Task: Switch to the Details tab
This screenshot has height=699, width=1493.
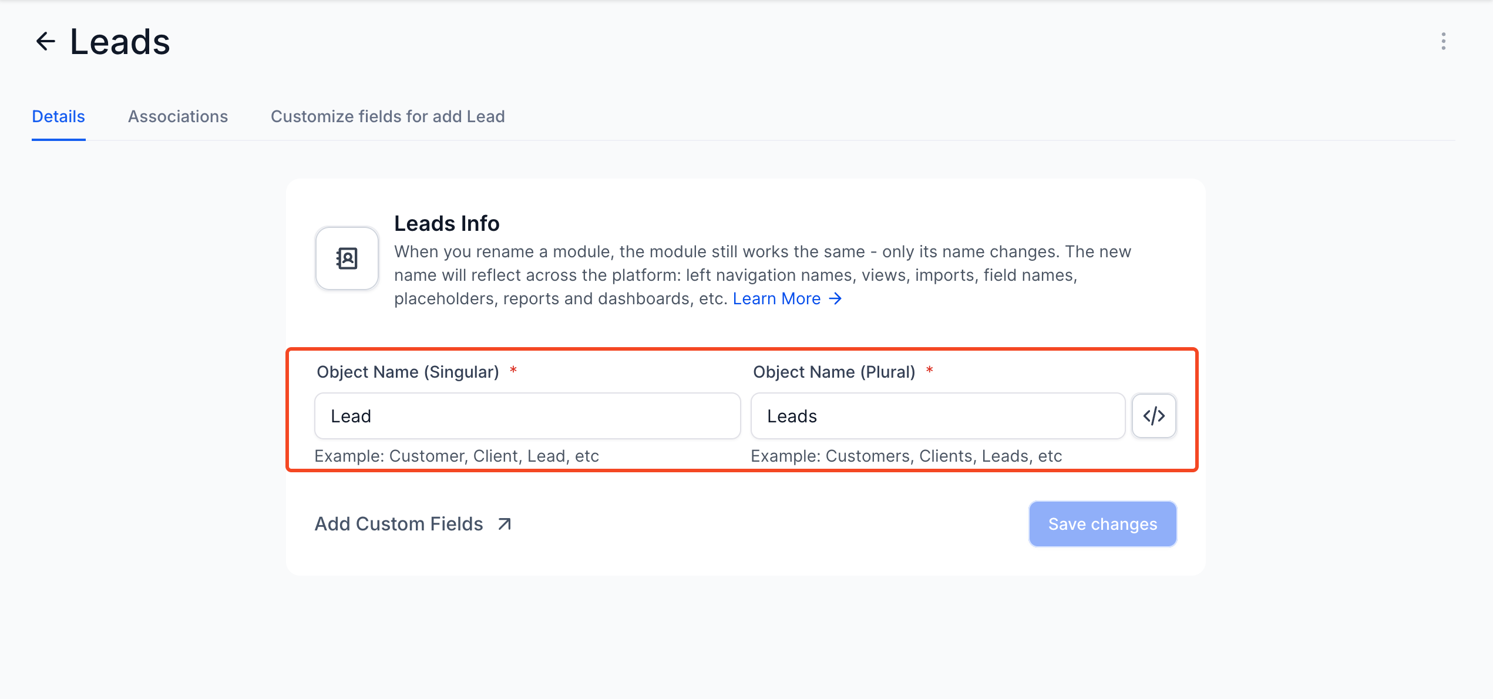Action: coord(58,116)
